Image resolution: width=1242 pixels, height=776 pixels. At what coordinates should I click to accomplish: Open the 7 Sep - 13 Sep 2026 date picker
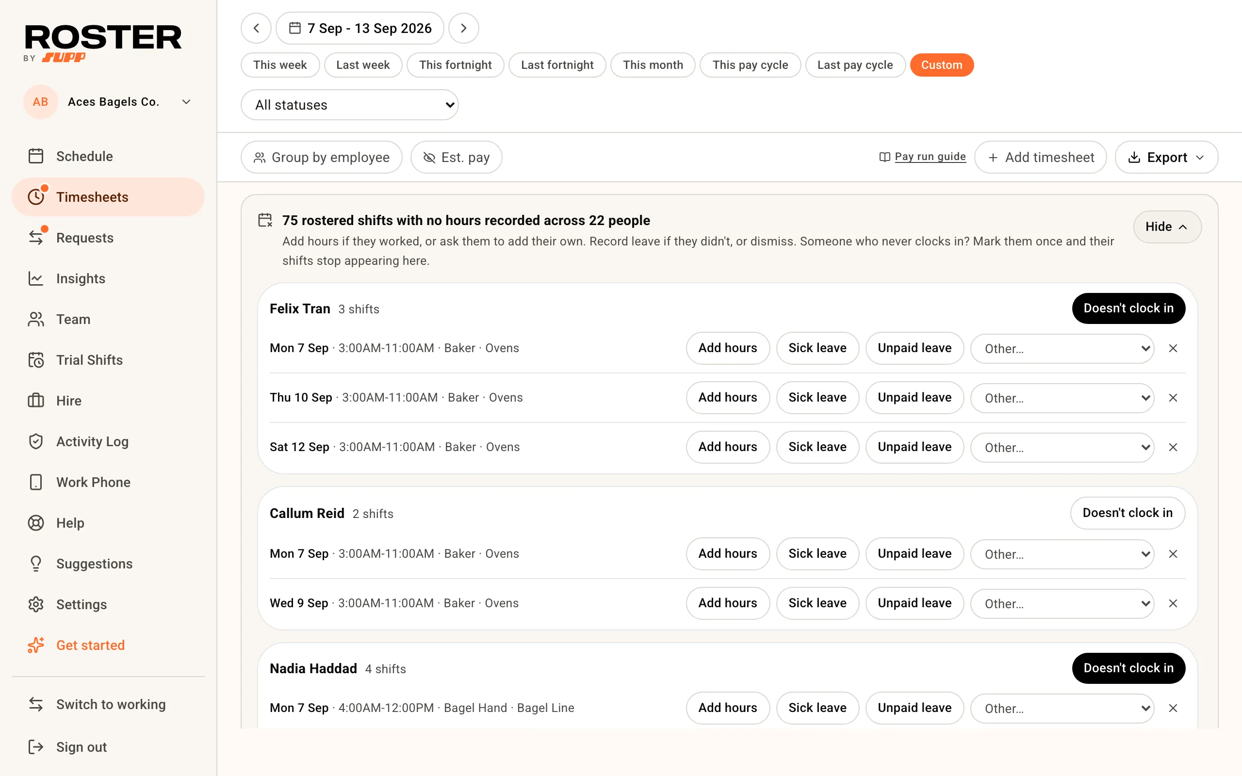tap(360, 28)
